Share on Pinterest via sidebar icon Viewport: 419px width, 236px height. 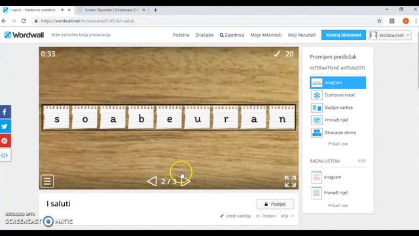[x=5, y=140]
